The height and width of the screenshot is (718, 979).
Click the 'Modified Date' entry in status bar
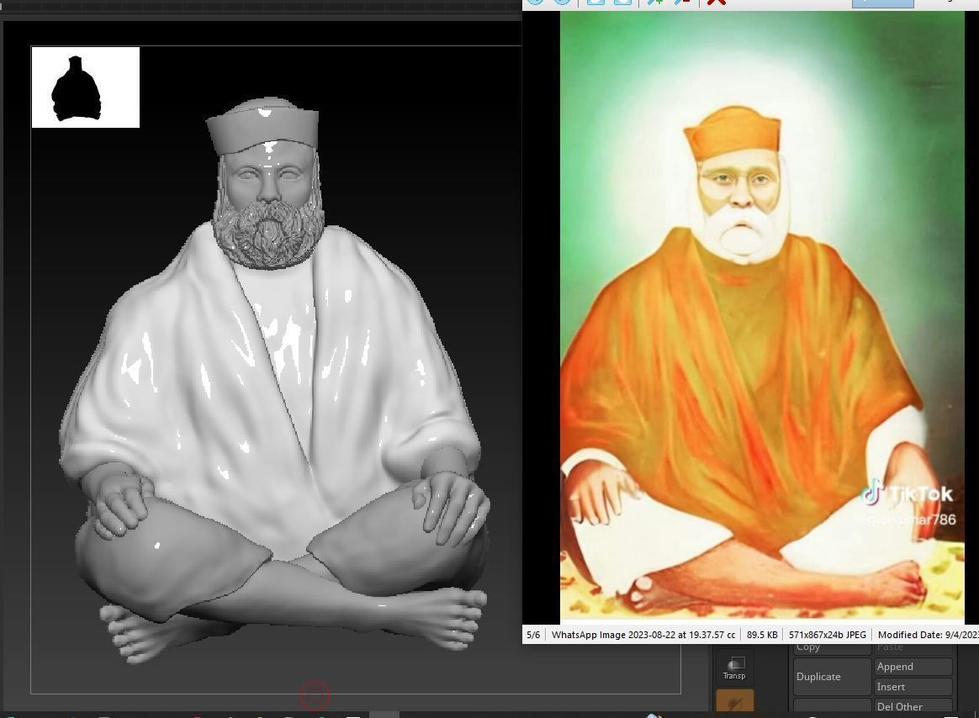click(927, 634)
